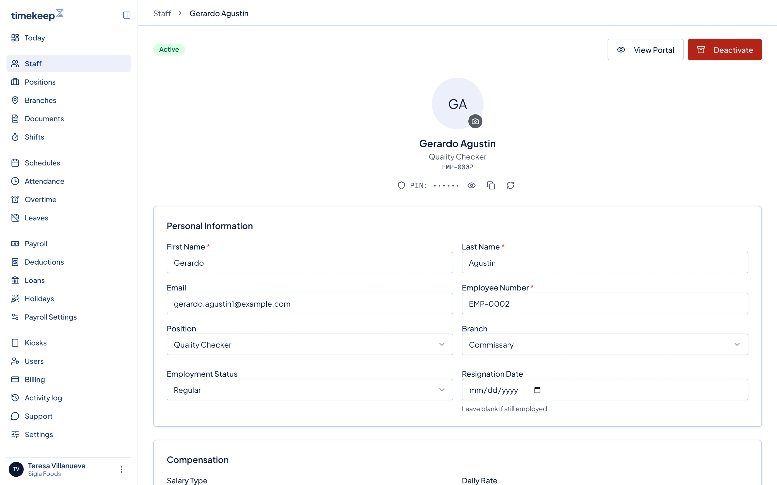The image size is (777, 485).
Task: Click the Shifts timer icon
Action: pos(15,137)
